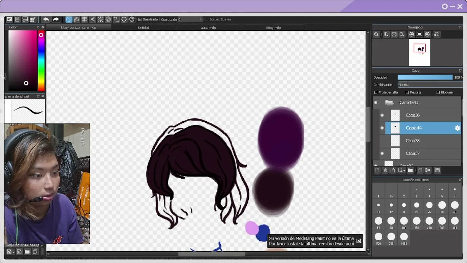Viewport: 467px width, 263px height.
Task: Switch to Untitled document tab
Action: coord(143,28)
